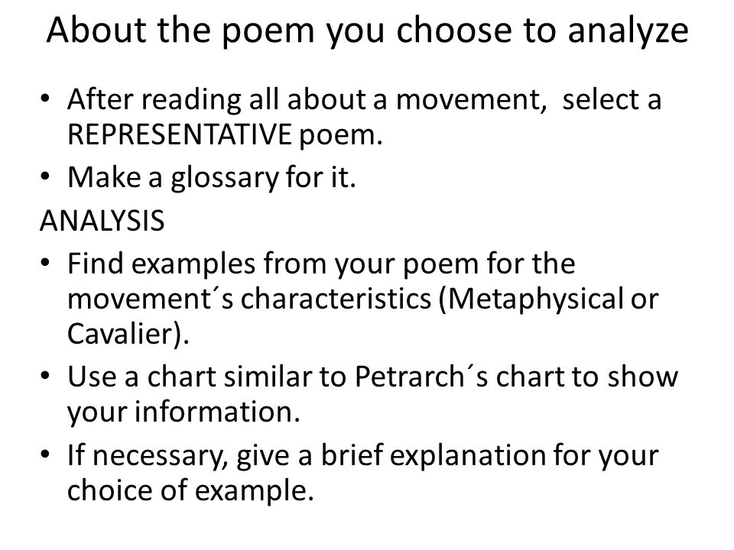The height and width of the screenshot is (550, 734).
Task: Click the text 'choice of example.'
Action: [x=190, y=491]
